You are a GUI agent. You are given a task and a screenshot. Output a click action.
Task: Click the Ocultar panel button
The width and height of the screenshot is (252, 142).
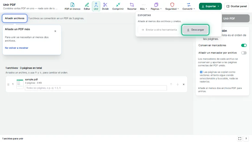point(237,6)
